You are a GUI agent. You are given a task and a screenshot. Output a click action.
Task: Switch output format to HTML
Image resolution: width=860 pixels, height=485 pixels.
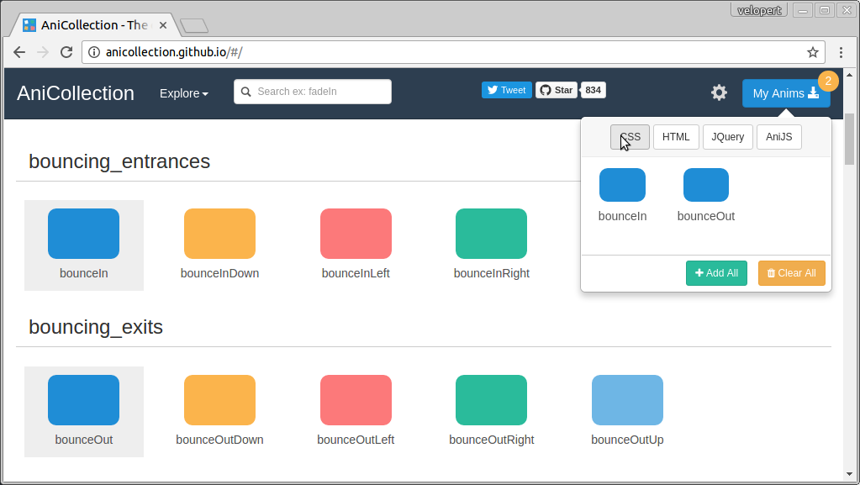(x=676, y=137)
